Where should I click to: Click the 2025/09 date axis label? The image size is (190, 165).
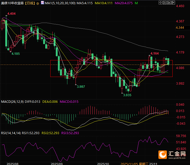pos(57,164)
